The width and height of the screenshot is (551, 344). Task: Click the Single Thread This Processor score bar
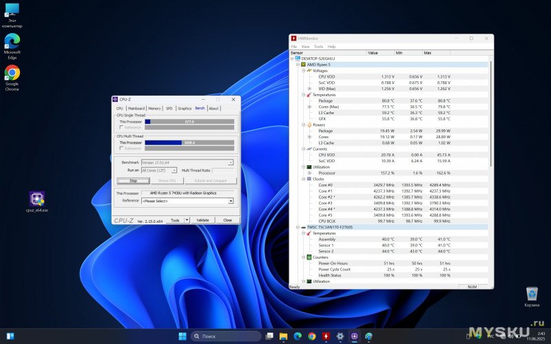189,122
